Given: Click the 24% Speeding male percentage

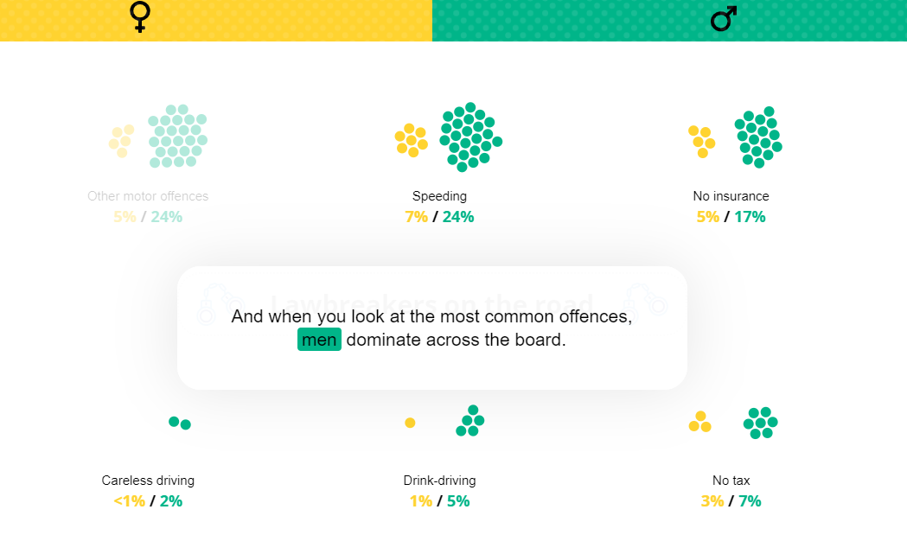Looking at the screenshot, I should tap(458, 217).
